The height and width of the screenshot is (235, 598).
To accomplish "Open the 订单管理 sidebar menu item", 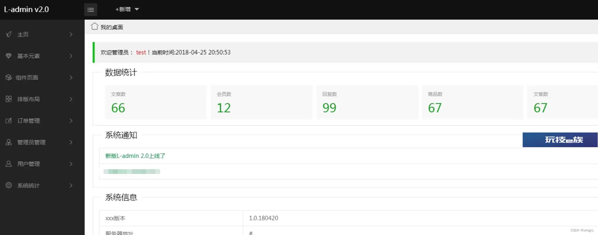I will pos(42,121).
